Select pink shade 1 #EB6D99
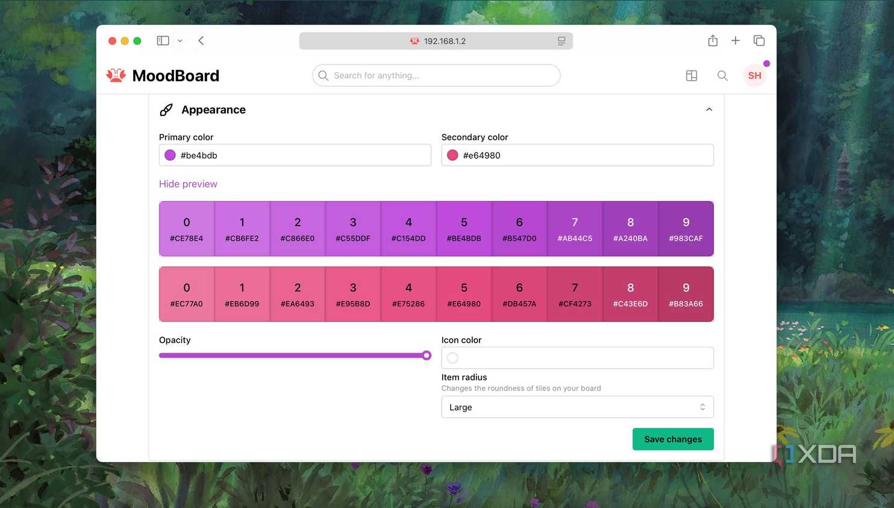The image size is (894, 508). click(x=242, y=294)
